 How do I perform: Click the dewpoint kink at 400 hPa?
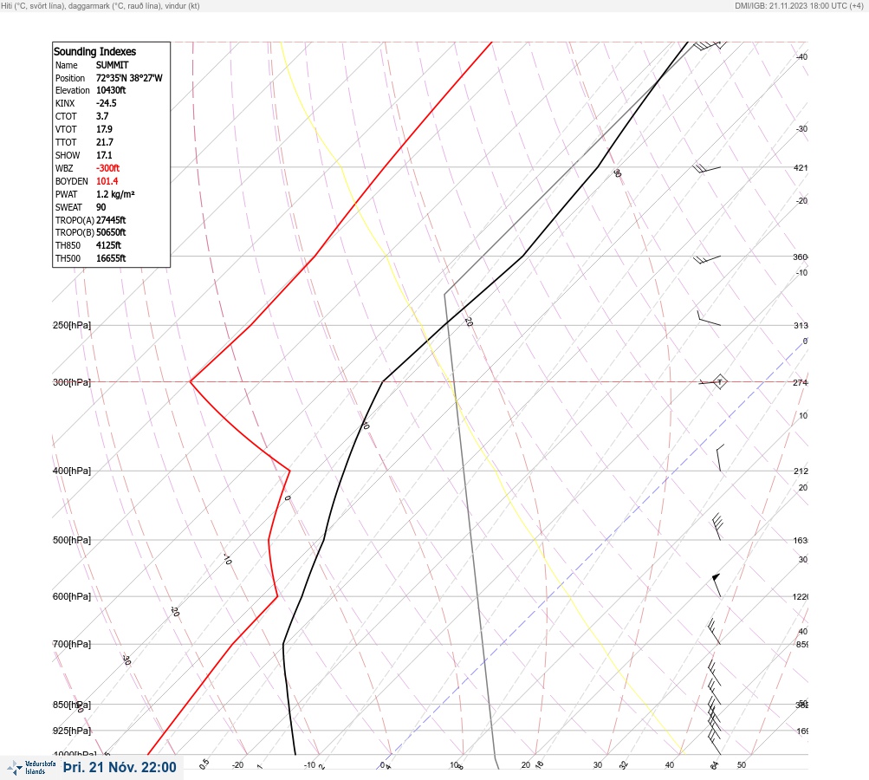[x=289, y=471]
